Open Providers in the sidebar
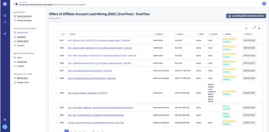Viewport: 269px width, 132px height. pyautogui.click(x=21, y=66)
